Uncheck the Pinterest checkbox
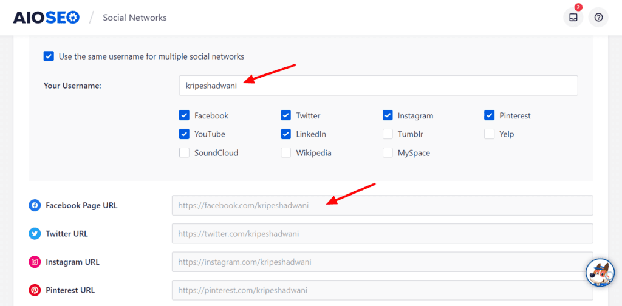622x306 pixels. click(x=489, y=115)
